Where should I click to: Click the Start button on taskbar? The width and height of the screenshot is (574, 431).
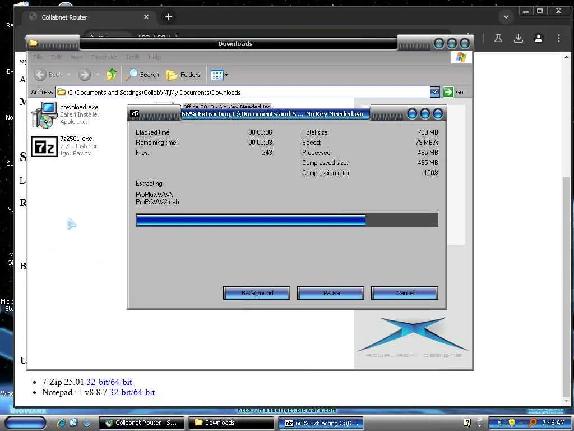pyautogui.click(x=25, y=423)
